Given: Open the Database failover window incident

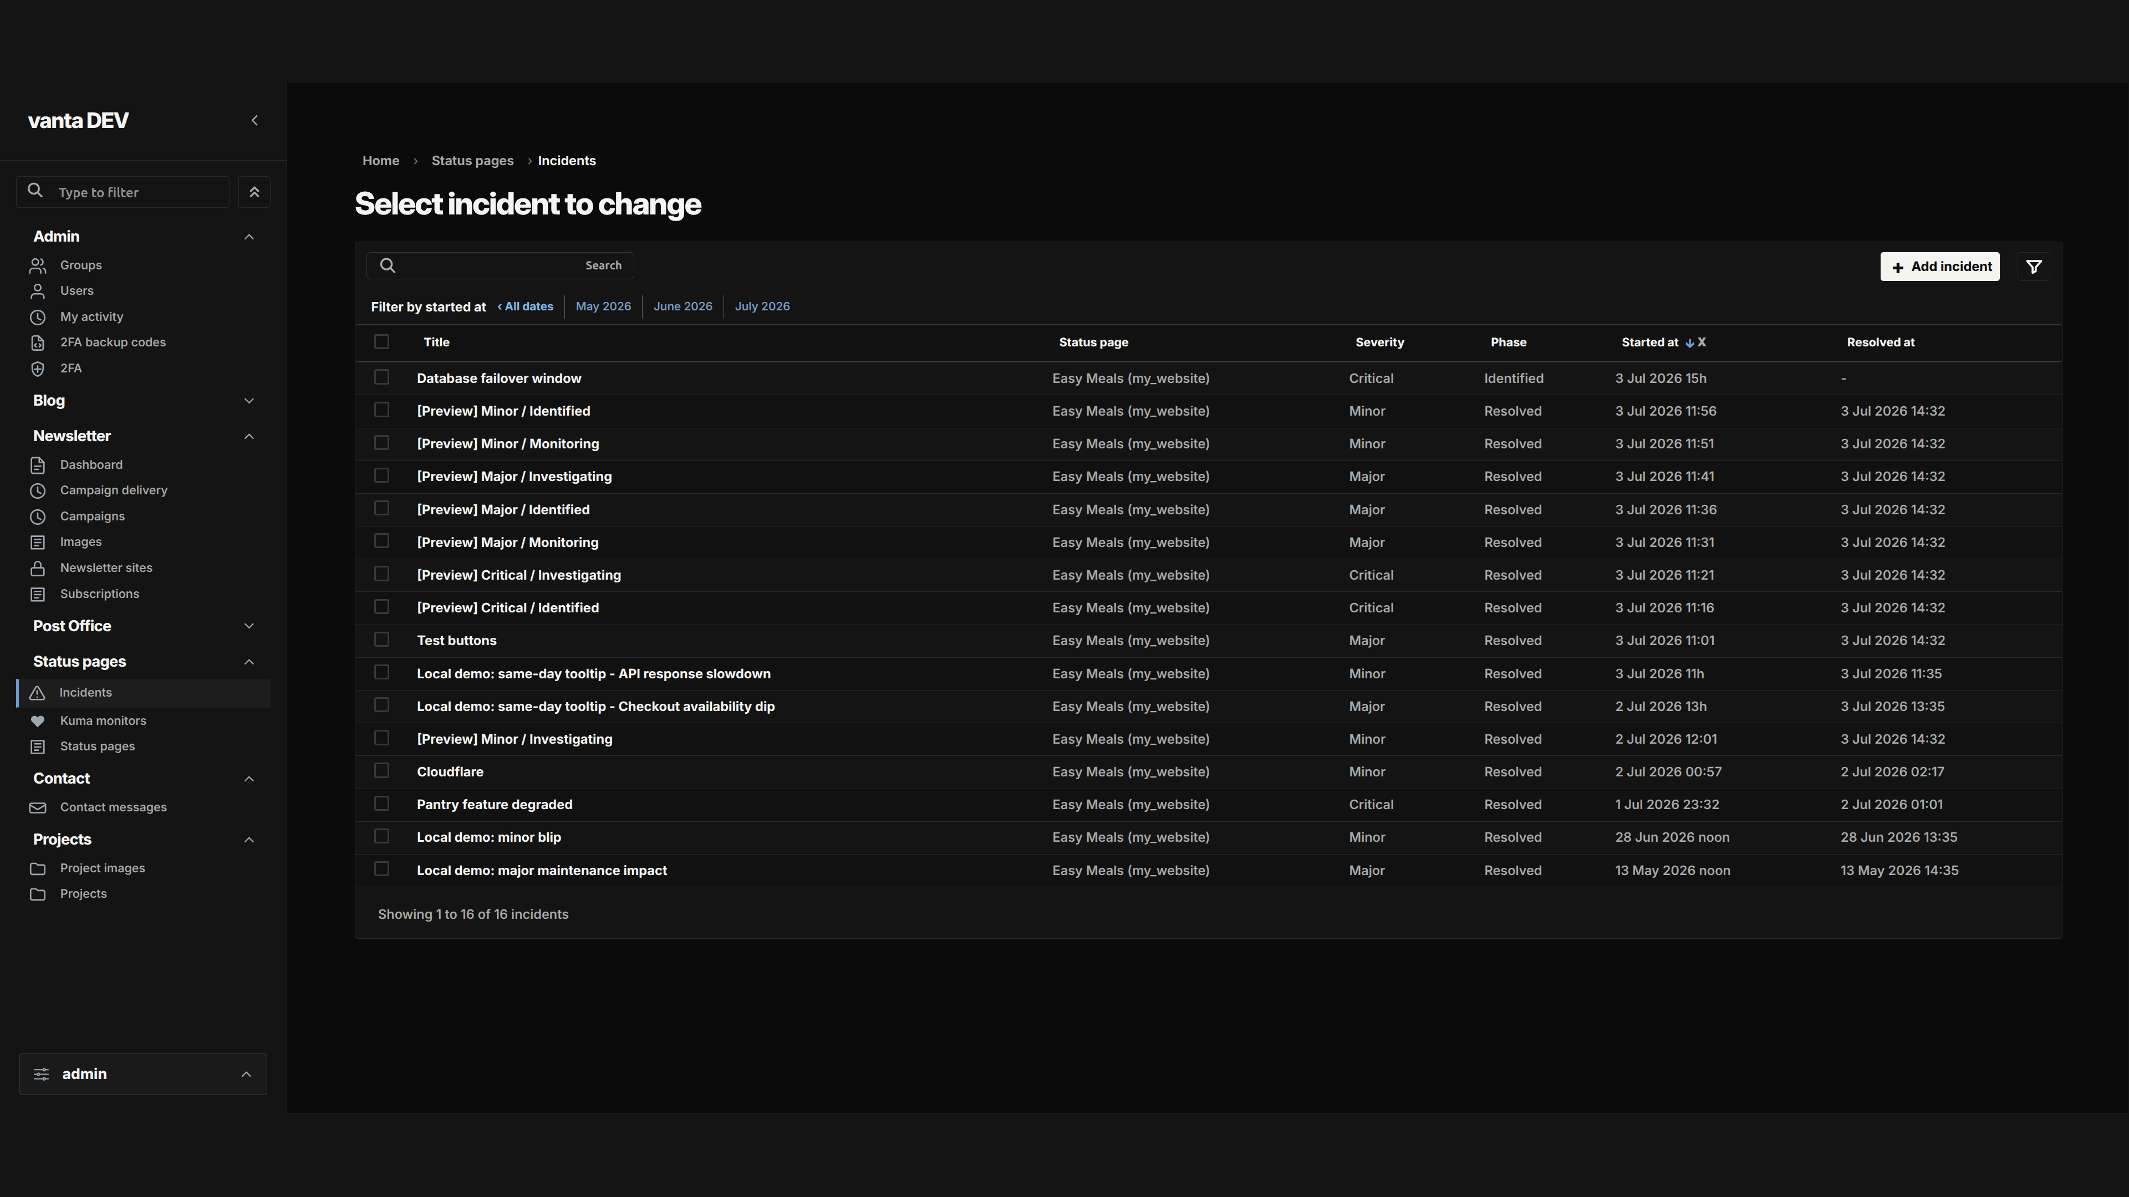Looking at the screenshot, I should [498, 378].
